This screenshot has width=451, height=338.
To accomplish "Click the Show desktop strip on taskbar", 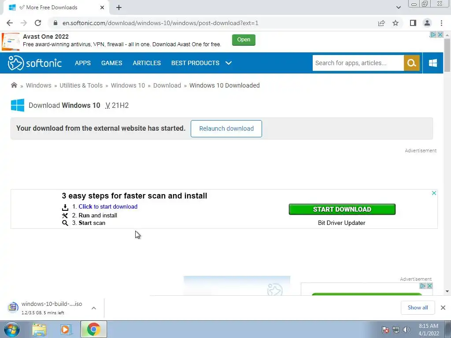I will pos(448,329).
